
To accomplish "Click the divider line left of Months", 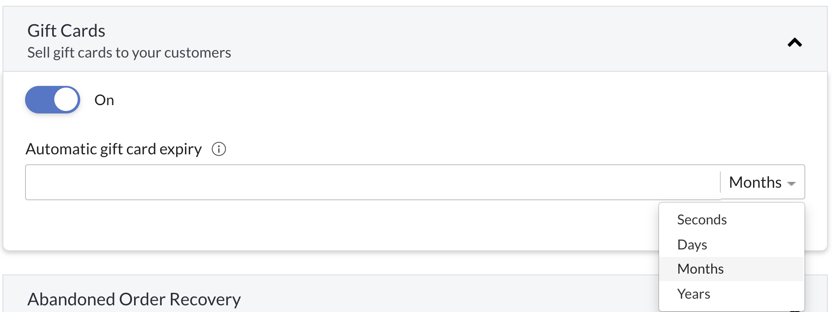I will pyautogui.click(x=720, y=182).
